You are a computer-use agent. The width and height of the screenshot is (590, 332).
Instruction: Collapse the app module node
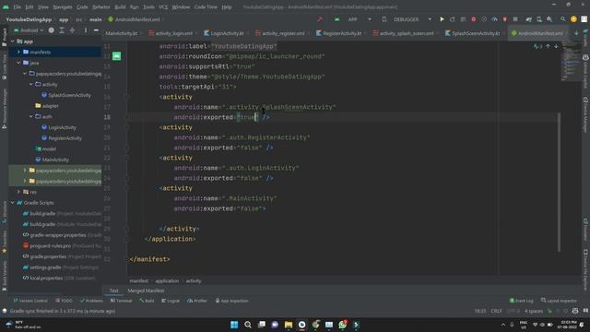click(12, 41)
